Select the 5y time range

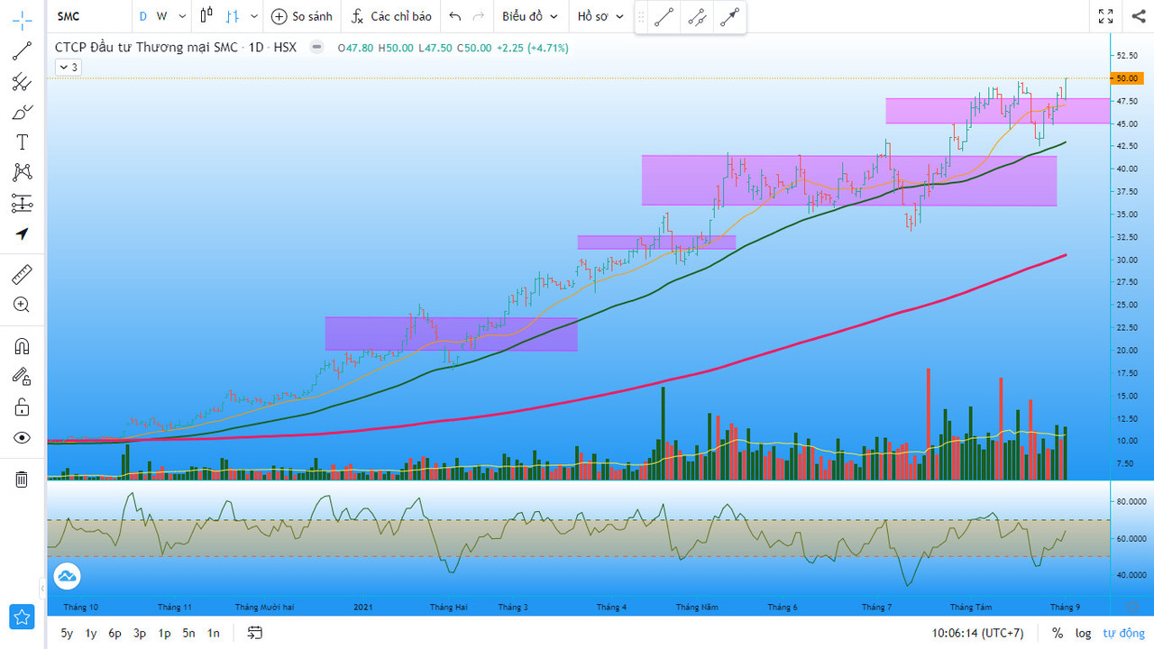tap(68, 633)
